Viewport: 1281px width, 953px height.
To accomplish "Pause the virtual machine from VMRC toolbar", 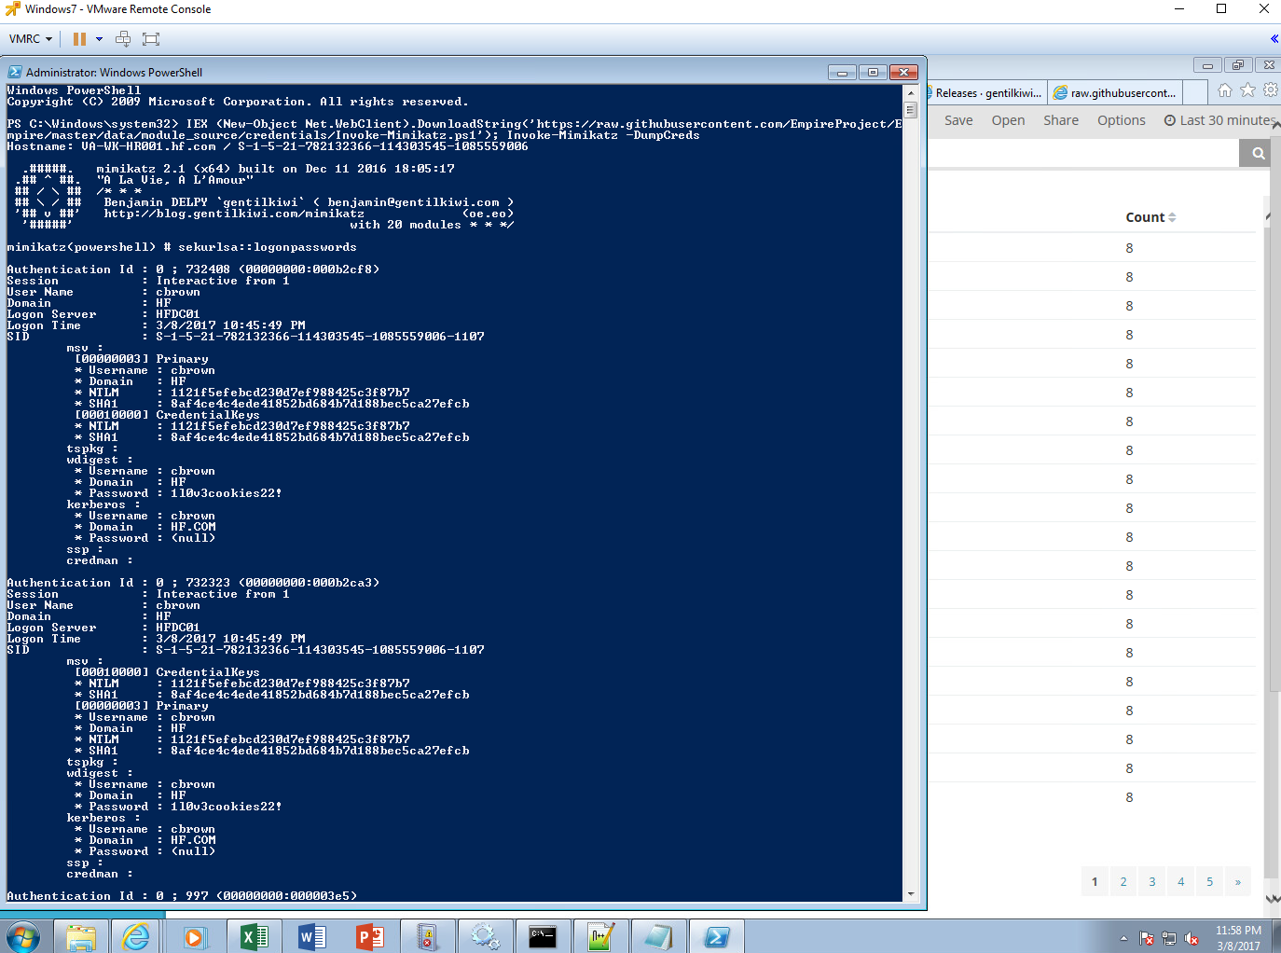I will (x=79, y=39).
